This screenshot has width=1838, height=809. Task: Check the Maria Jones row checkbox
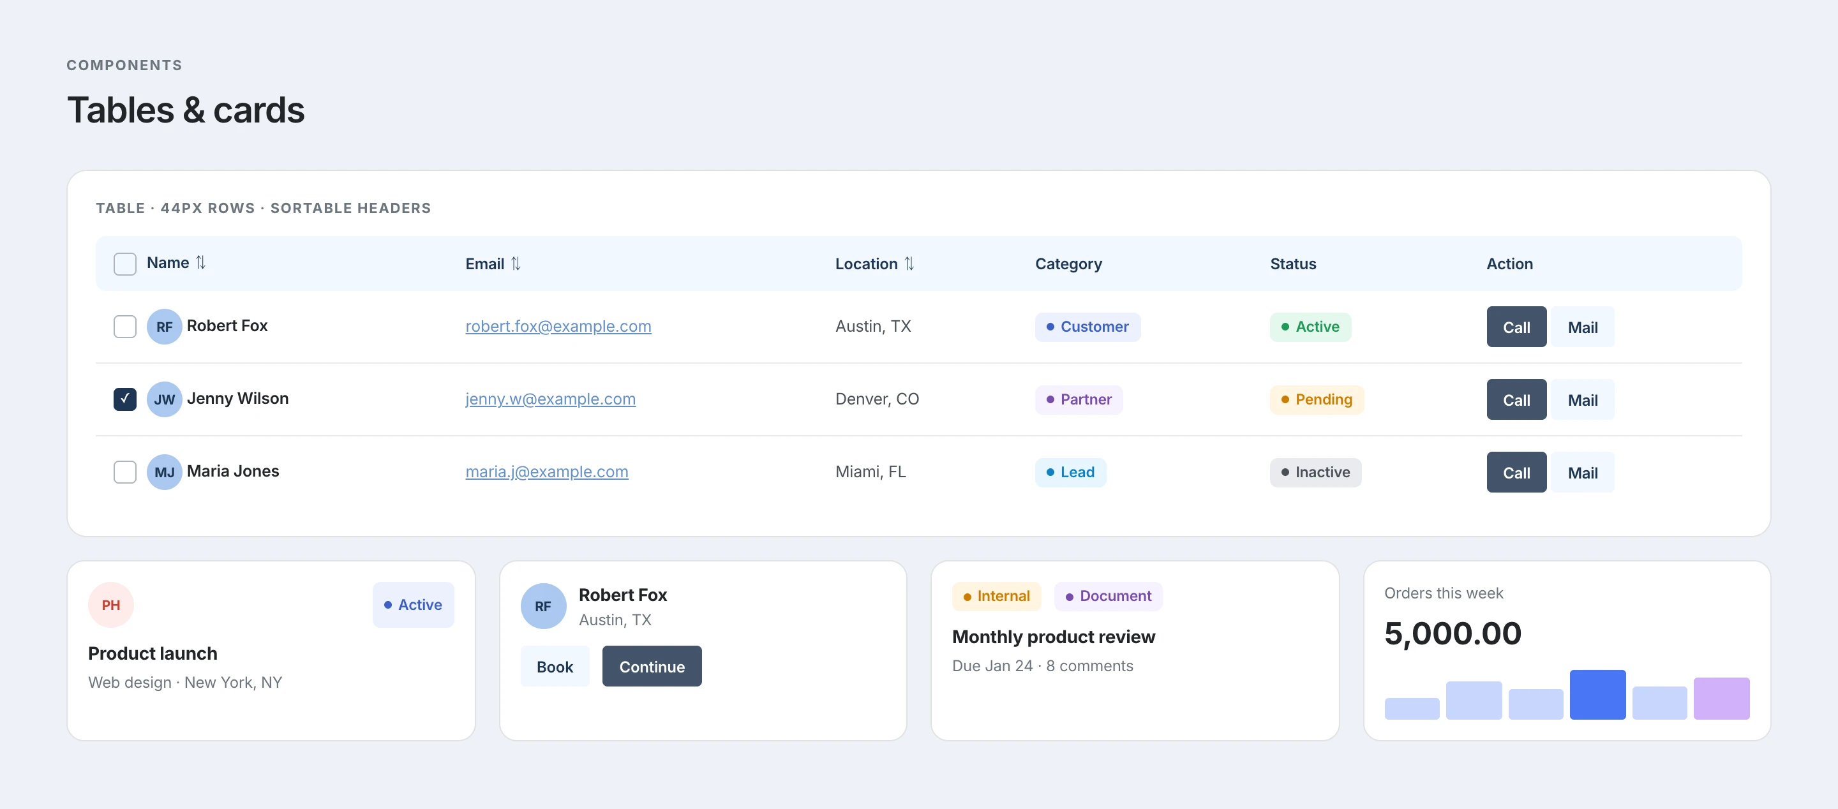click(x=125, y=472)
